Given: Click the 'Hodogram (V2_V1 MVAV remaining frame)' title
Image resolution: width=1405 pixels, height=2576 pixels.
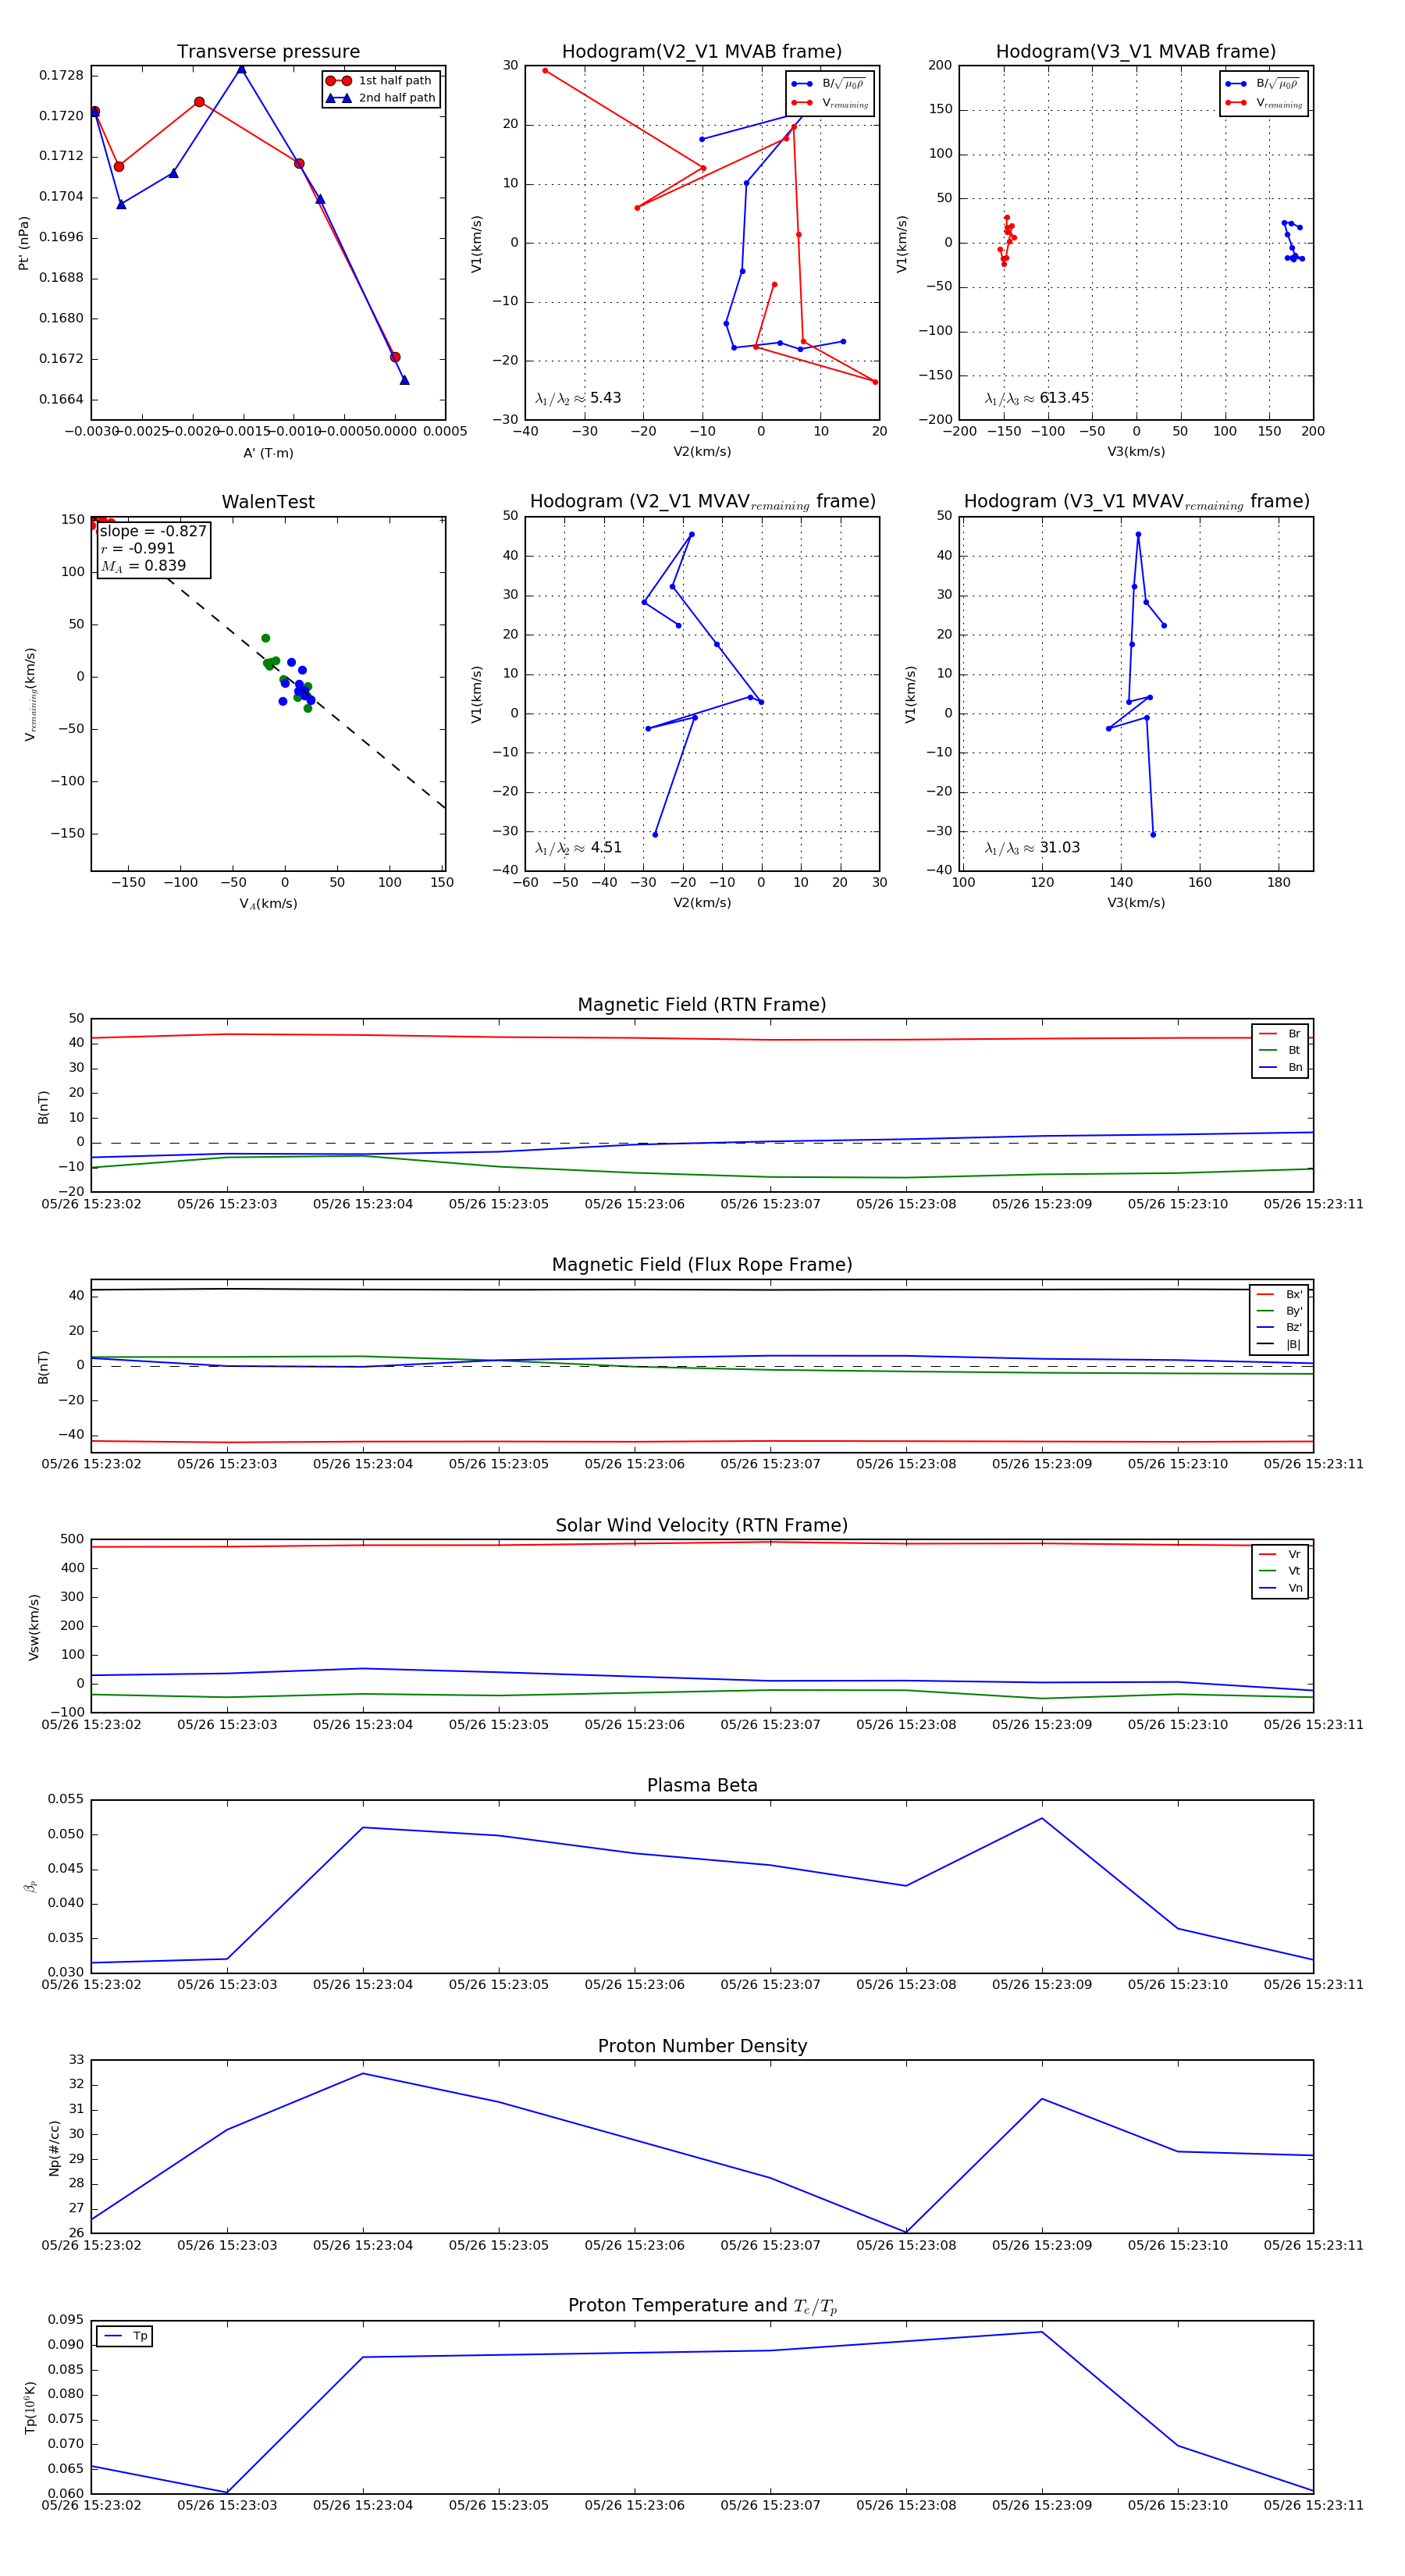Looking at the screenshot, I should click(x=702, y=502).
